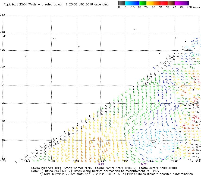The height and width of the screenshot is (176, 201).
Task: Click the legend tick label '10'
Action: tap(133, 7)
